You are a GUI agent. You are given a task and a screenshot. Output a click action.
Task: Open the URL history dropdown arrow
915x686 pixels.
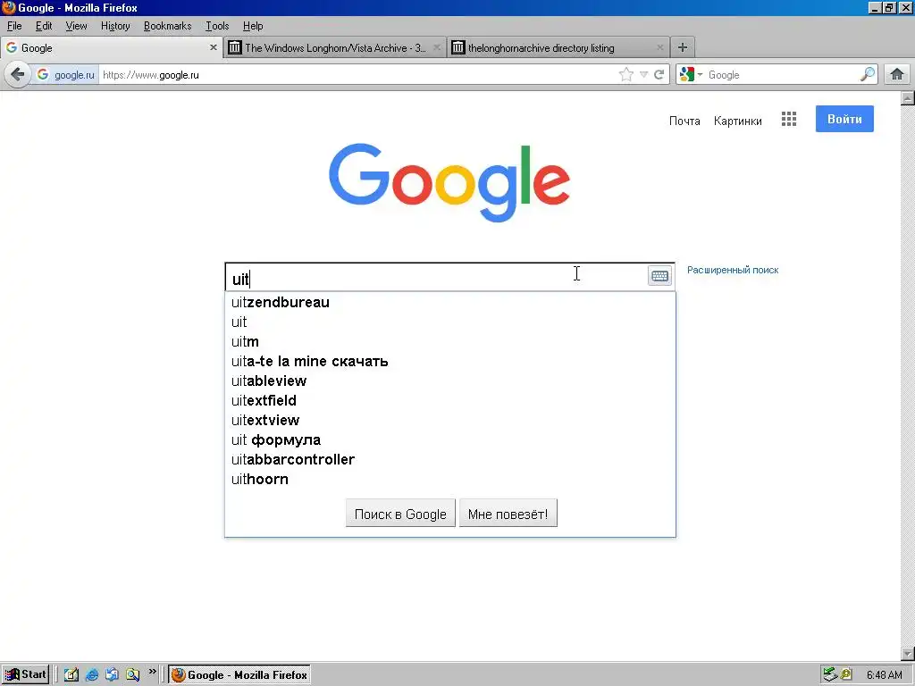click(643, 75)
